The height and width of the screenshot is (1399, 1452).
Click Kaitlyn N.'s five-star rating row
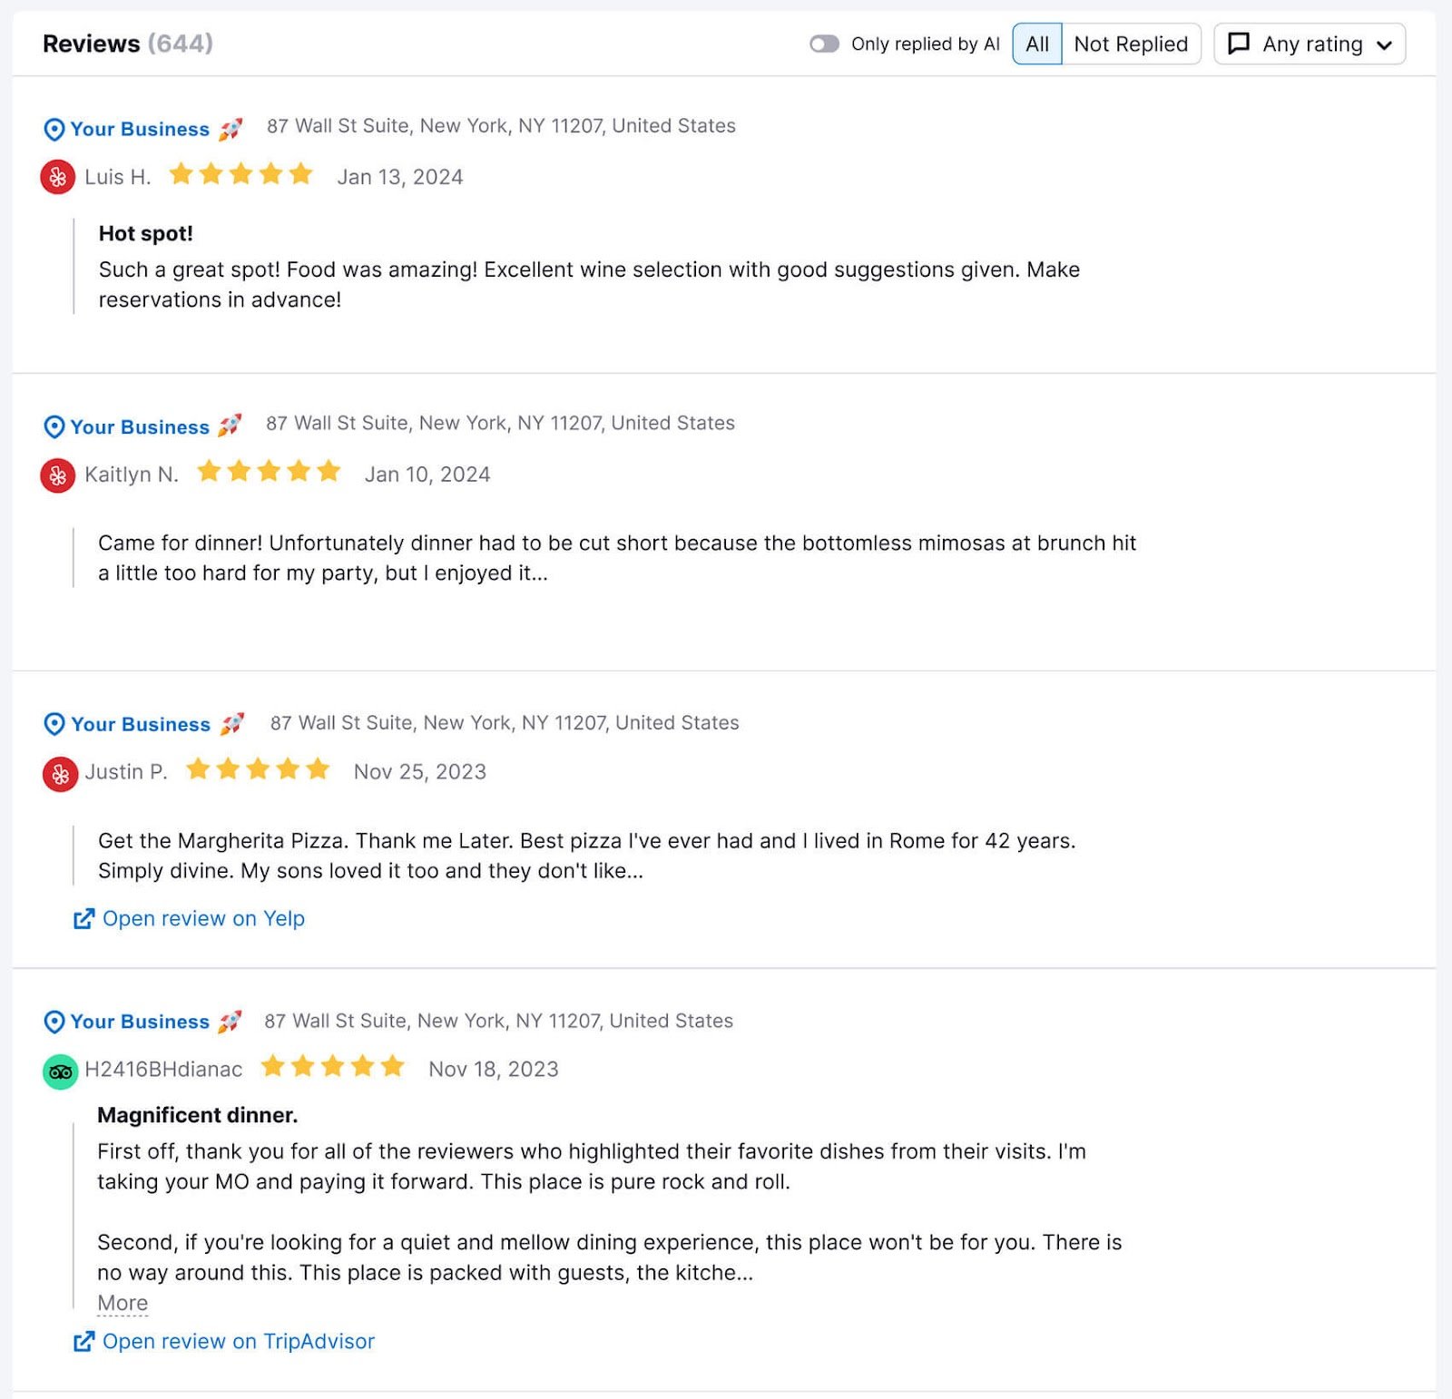coord(269,471)
